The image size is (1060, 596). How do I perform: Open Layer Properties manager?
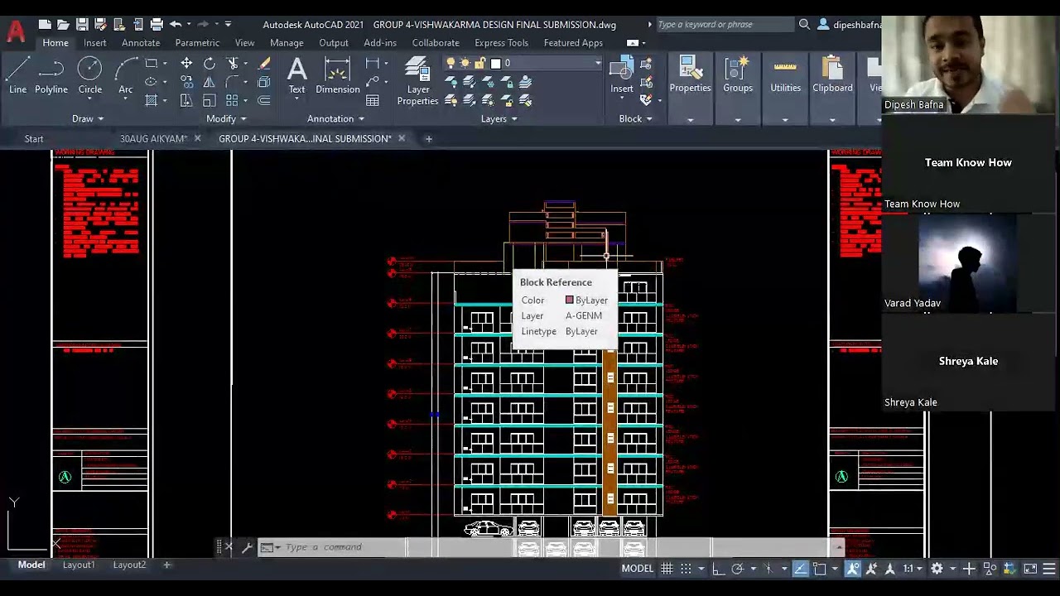(x=417, y=80)
